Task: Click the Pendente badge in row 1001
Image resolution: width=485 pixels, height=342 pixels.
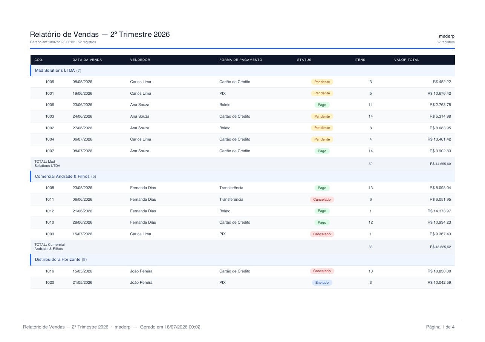Action: click(x=322, y=93)
